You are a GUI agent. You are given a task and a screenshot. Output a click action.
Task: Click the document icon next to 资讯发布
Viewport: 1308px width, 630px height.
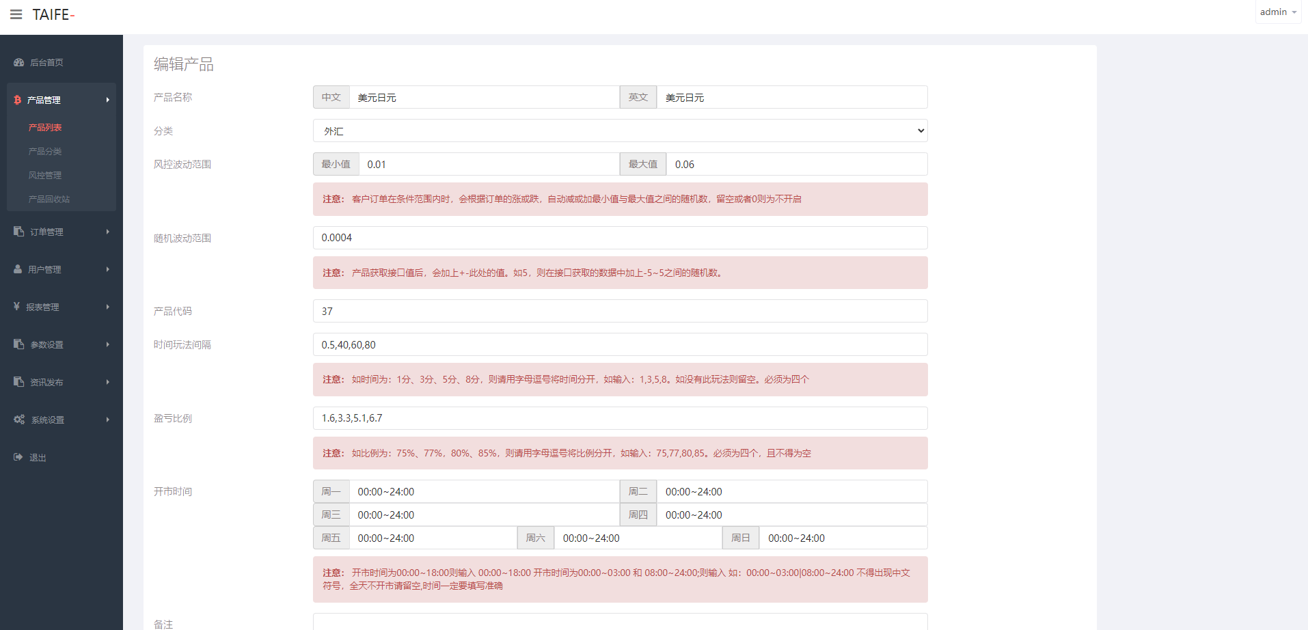click(x=18, y=382)
